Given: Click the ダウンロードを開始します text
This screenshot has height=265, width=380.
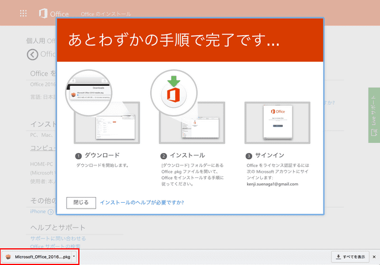Looking at the screenshot, I should [102, 165].
